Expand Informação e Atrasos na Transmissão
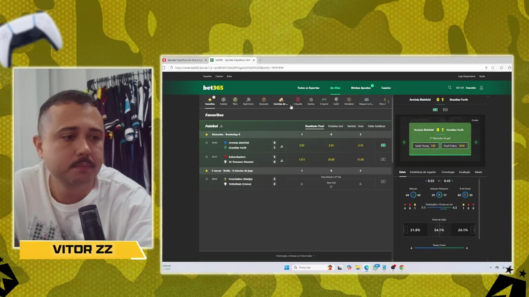The width and height of the screenshot is (529, 297). 295,256
